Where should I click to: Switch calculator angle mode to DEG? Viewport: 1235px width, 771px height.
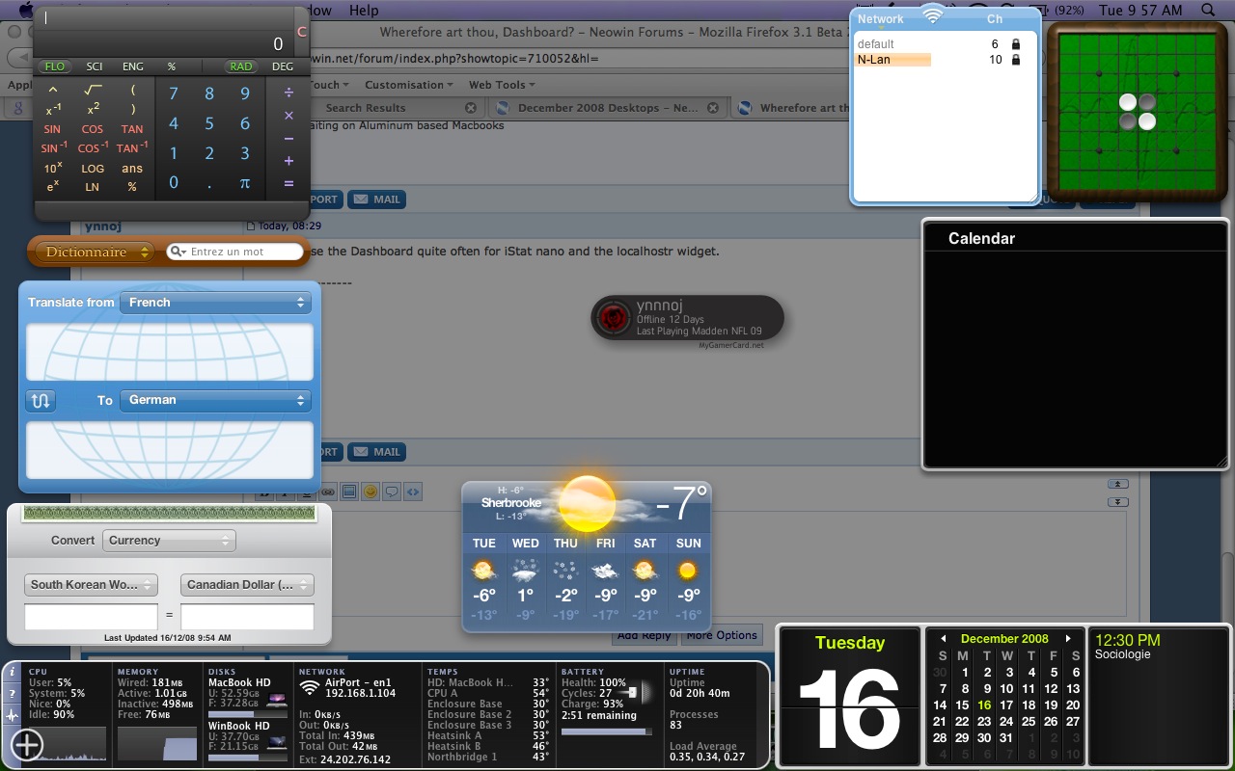tap(283, 66)
